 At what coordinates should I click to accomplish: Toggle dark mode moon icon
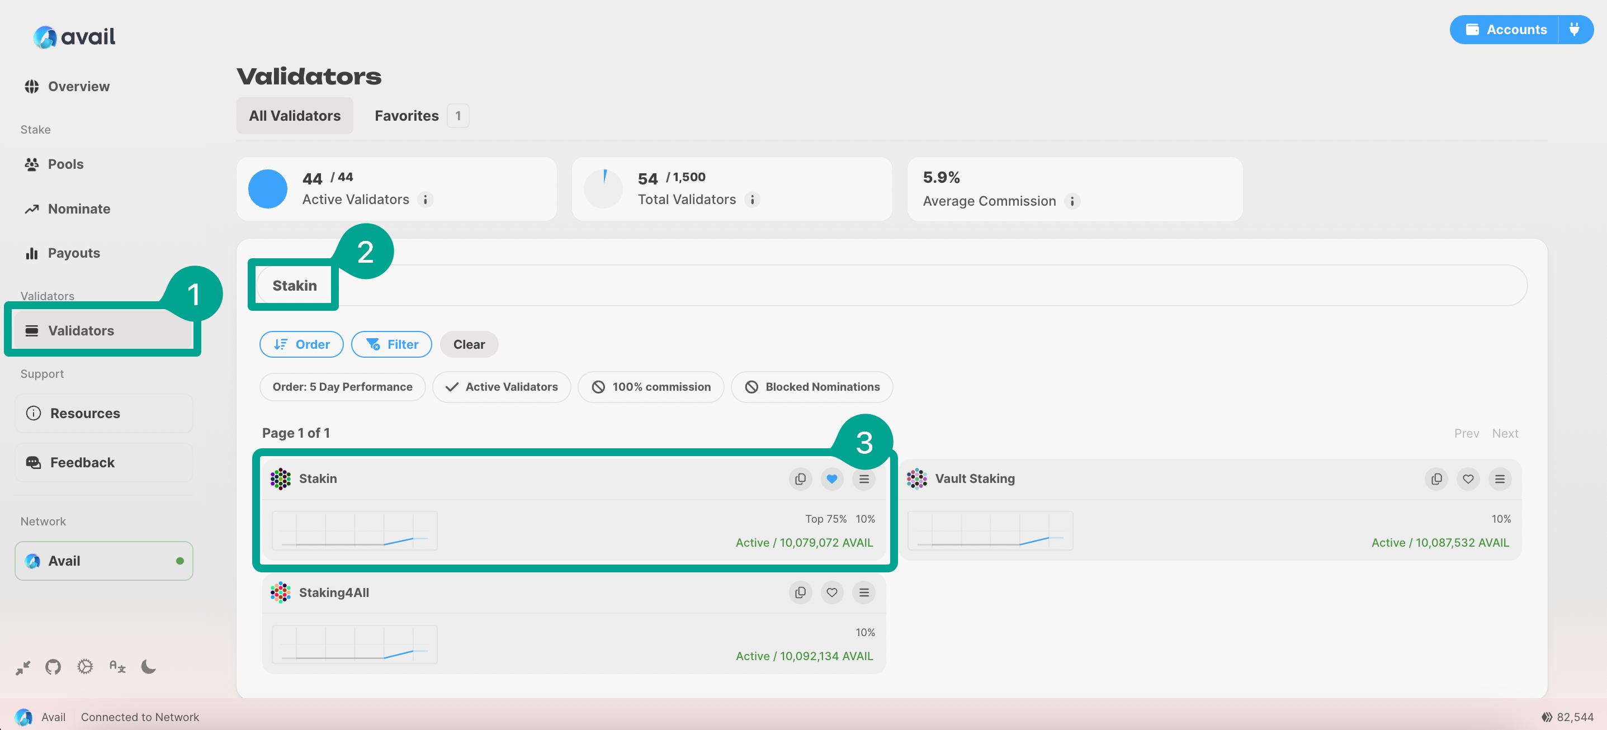point(149,667)
